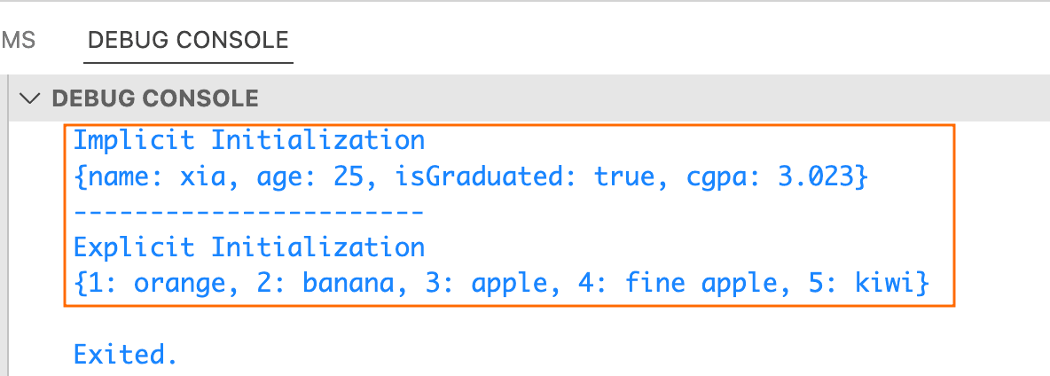
Task: Click the opening brace before "name"
Action: [x=79, y=176]
